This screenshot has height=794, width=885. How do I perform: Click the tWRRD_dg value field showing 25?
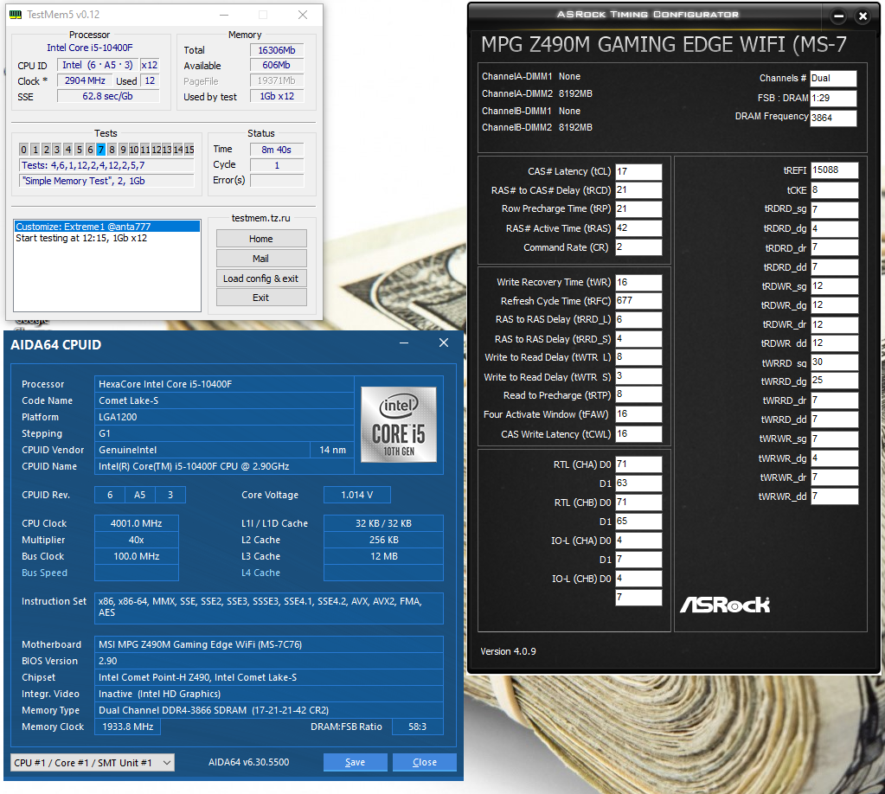click(834, 381)
